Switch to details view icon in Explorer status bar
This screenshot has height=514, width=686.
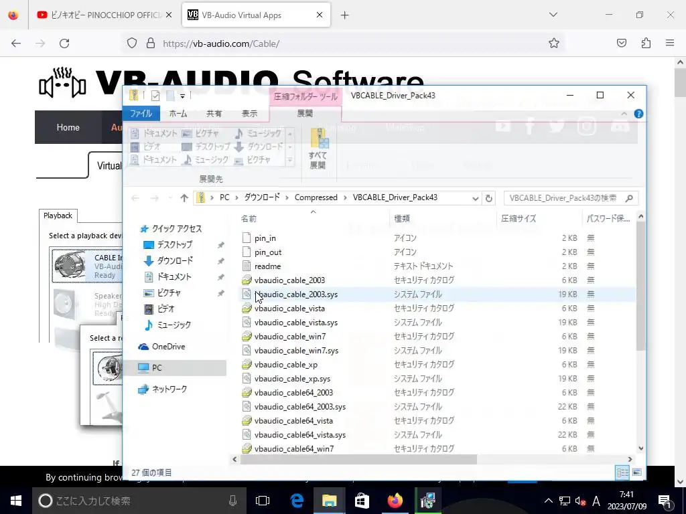(622, 472)
